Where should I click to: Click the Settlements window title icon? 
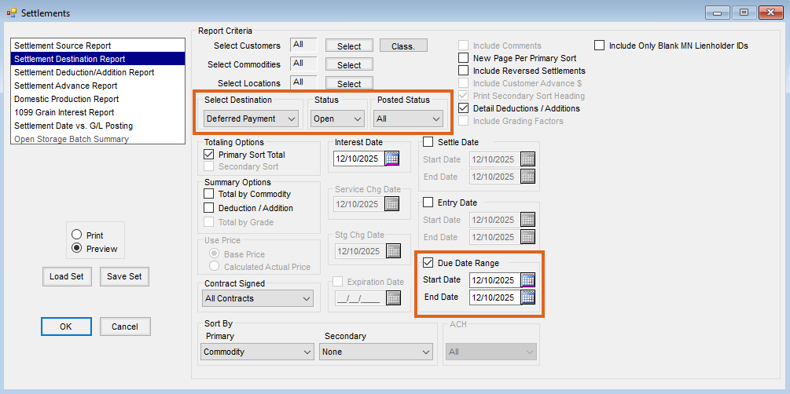coord(12,13)
